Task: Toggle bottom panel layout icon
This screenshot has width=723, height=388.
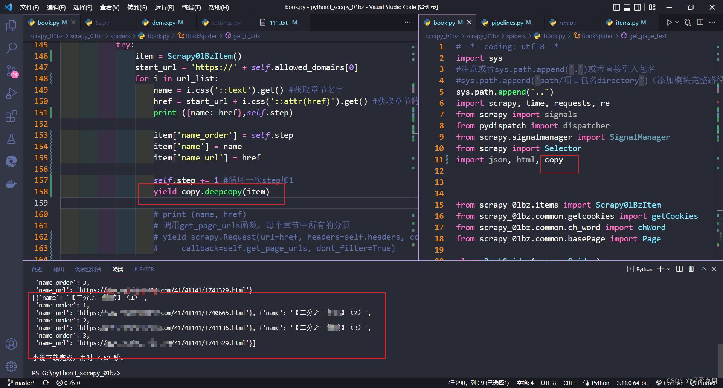Action: pyautogui.click(x=627, y=7)
